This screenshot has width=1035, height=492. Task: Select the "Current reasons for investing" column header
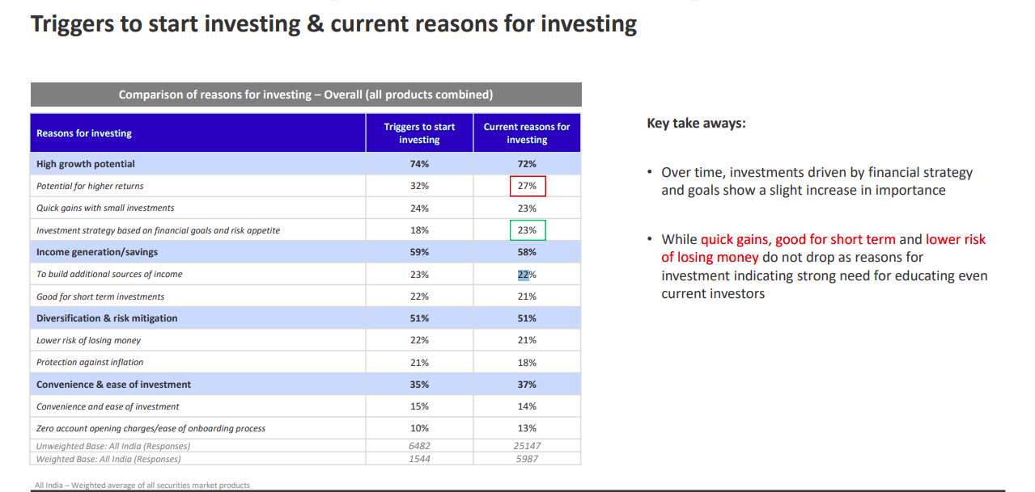coord(527,133)
